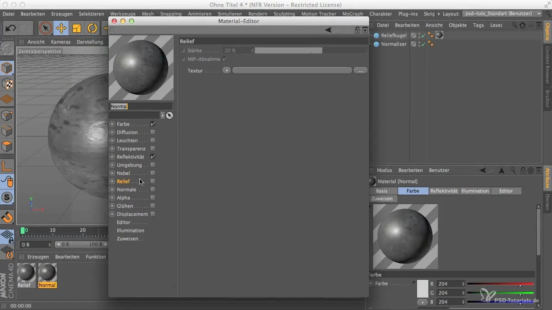Image resolution: width=552 pixels, height=310 pixels.
Task: Expand the Farbe color options triangle
Action: tap(414, 283)
